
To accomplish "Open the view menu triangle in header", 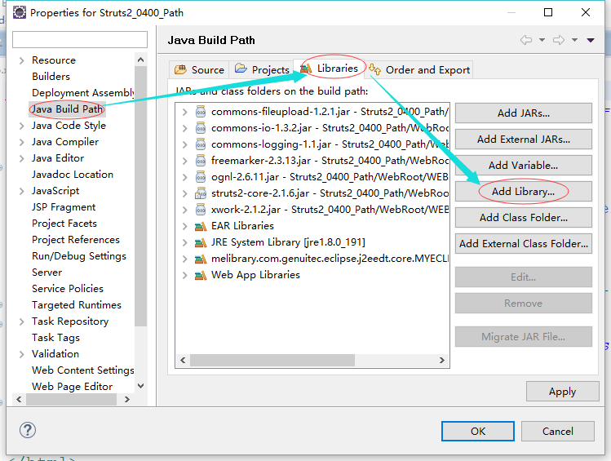I will pos(591,40).
